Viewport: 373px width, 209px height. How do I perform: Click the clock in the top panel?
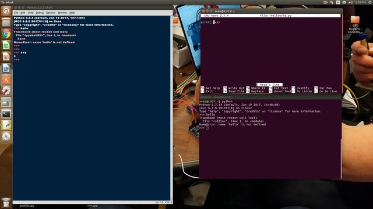[360, 2]
